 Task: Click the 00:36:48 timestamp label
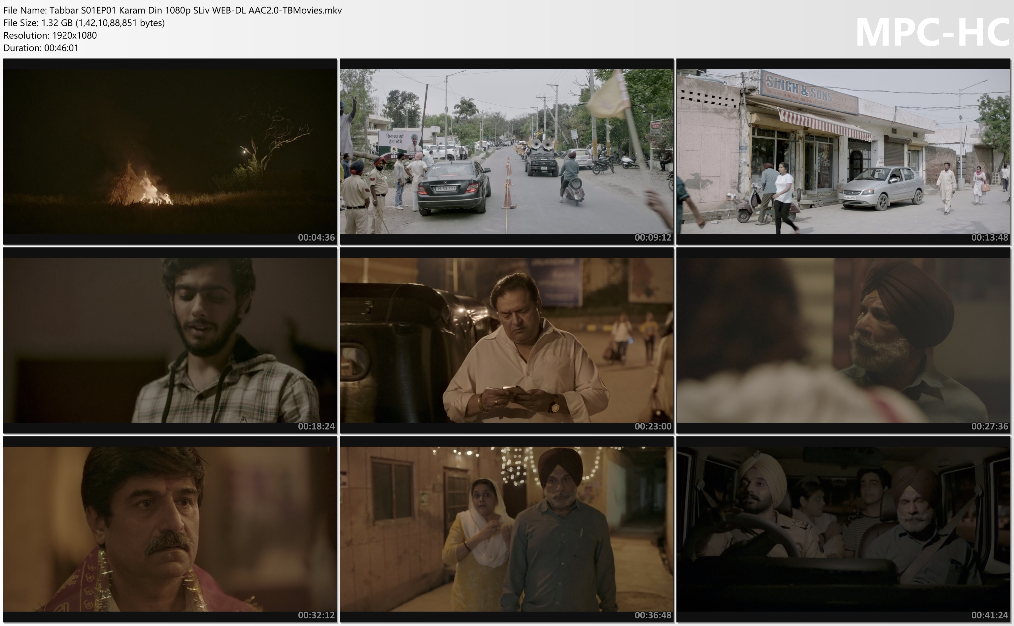(x=653, y=615)
